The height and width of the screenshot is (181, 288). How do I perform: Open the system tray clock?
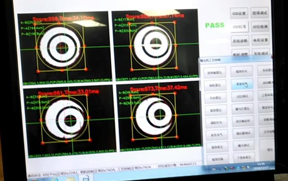click(261, 166)
